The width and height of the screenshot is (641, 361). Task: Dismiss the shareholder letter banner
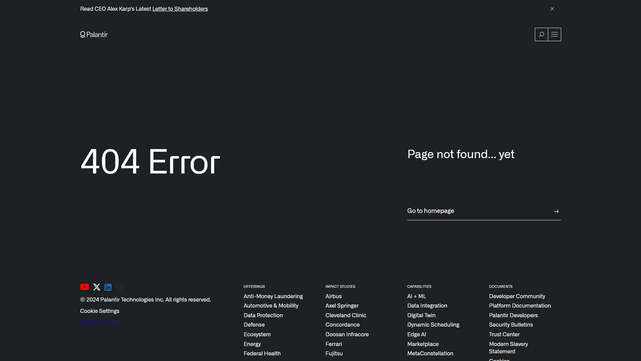pos(552,9)
